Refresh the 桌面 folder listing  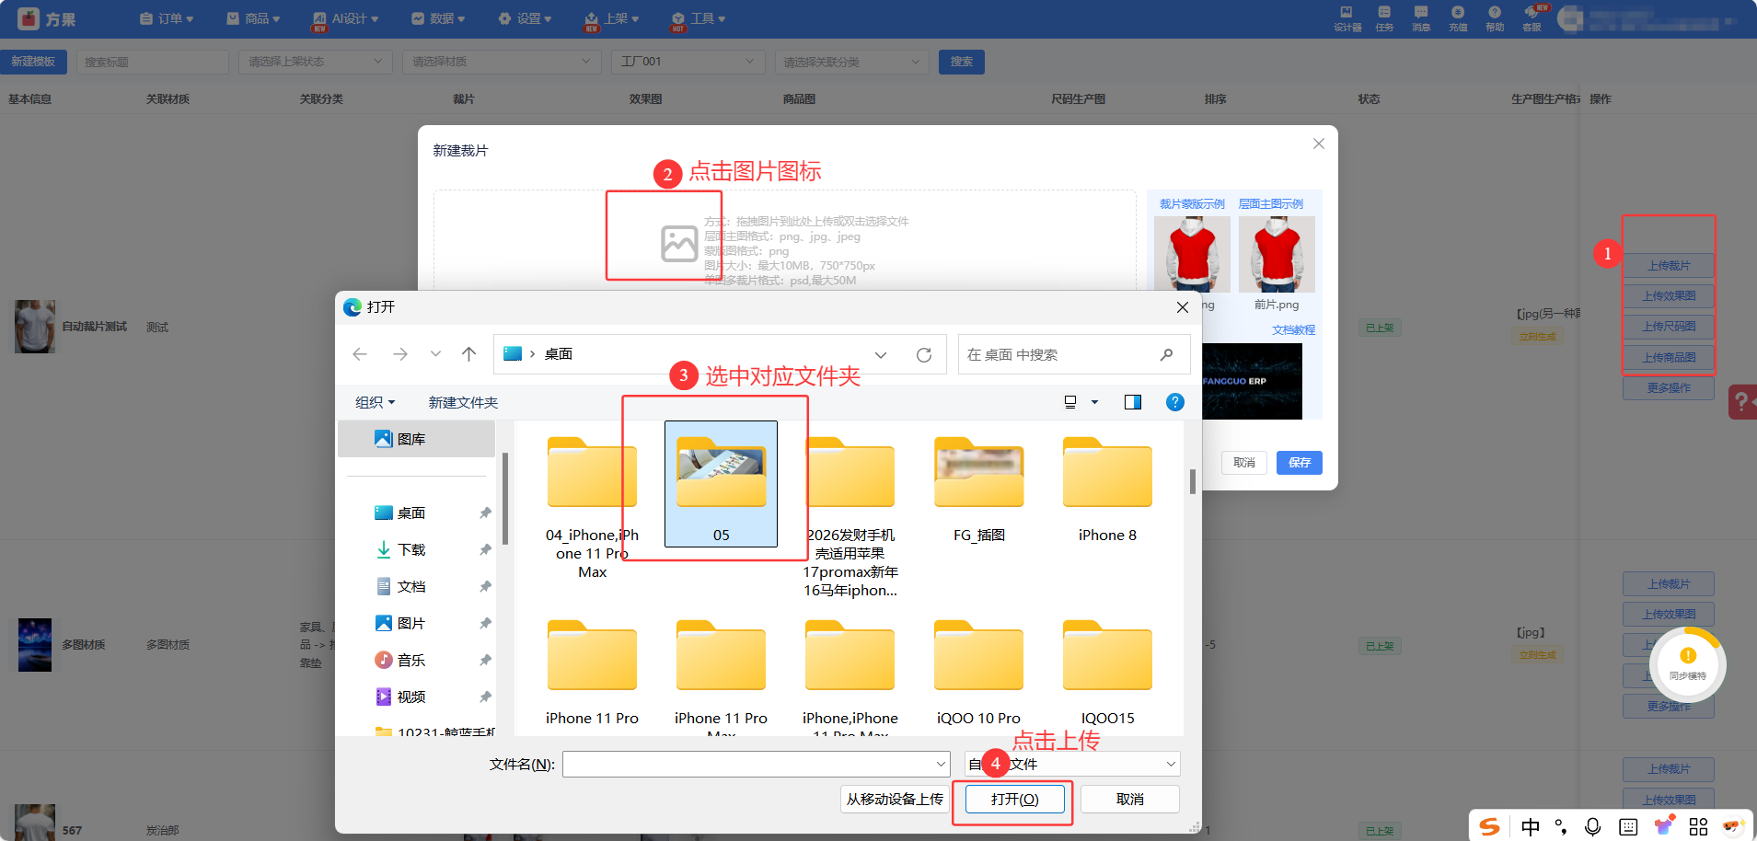(924, 354)
